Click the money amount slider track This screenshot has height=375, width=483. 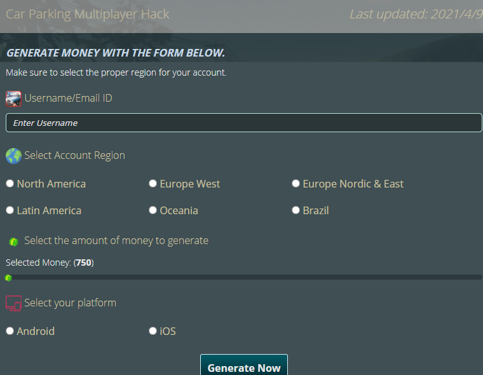[x=244, y=277]
